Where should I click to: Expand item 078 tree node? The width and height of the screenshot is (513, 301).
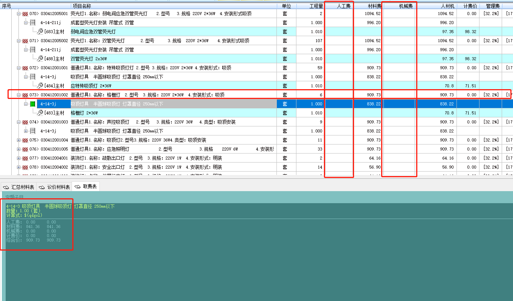coord(18,167)
